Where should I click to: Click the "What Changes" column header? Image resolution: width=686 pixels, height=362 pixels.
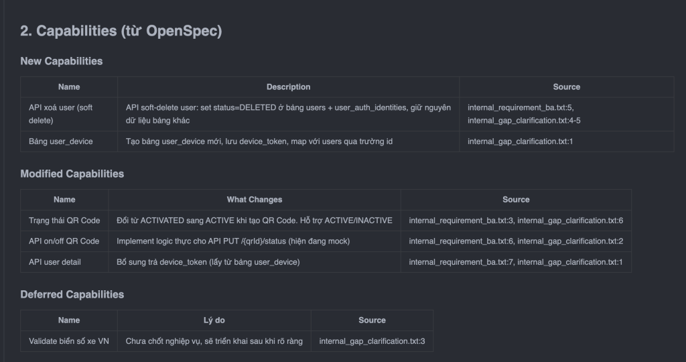click(x=255, y=200)
